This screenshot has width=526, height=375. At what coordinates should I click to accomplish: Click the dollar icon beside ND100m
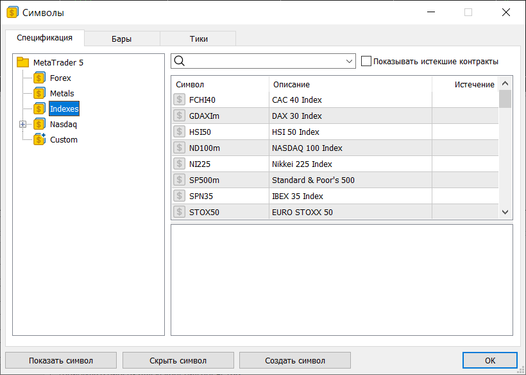point(179,148)
